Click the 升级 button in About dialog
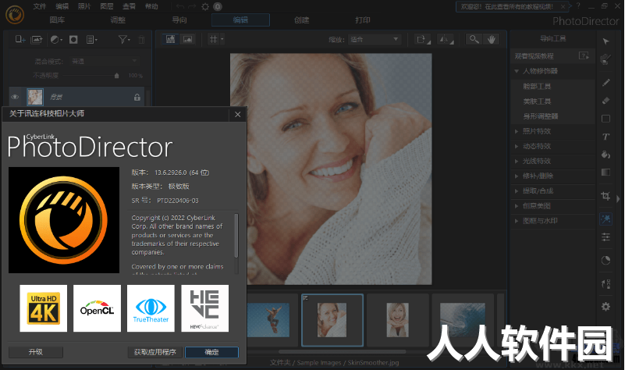Image resolution: width=625 pixels, height=370 pixels. click(x=35, y=352)
